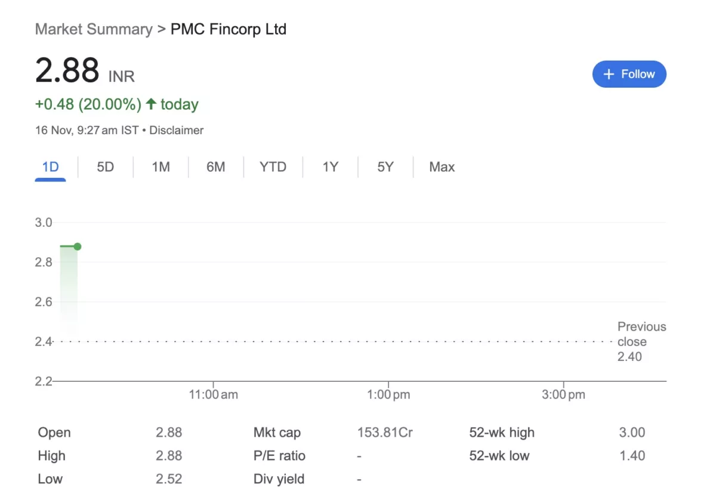Click the Follow button
Image resolution: width=716 pixels, height=500 pixels.
pyautogui.click(x=629, y=74)
